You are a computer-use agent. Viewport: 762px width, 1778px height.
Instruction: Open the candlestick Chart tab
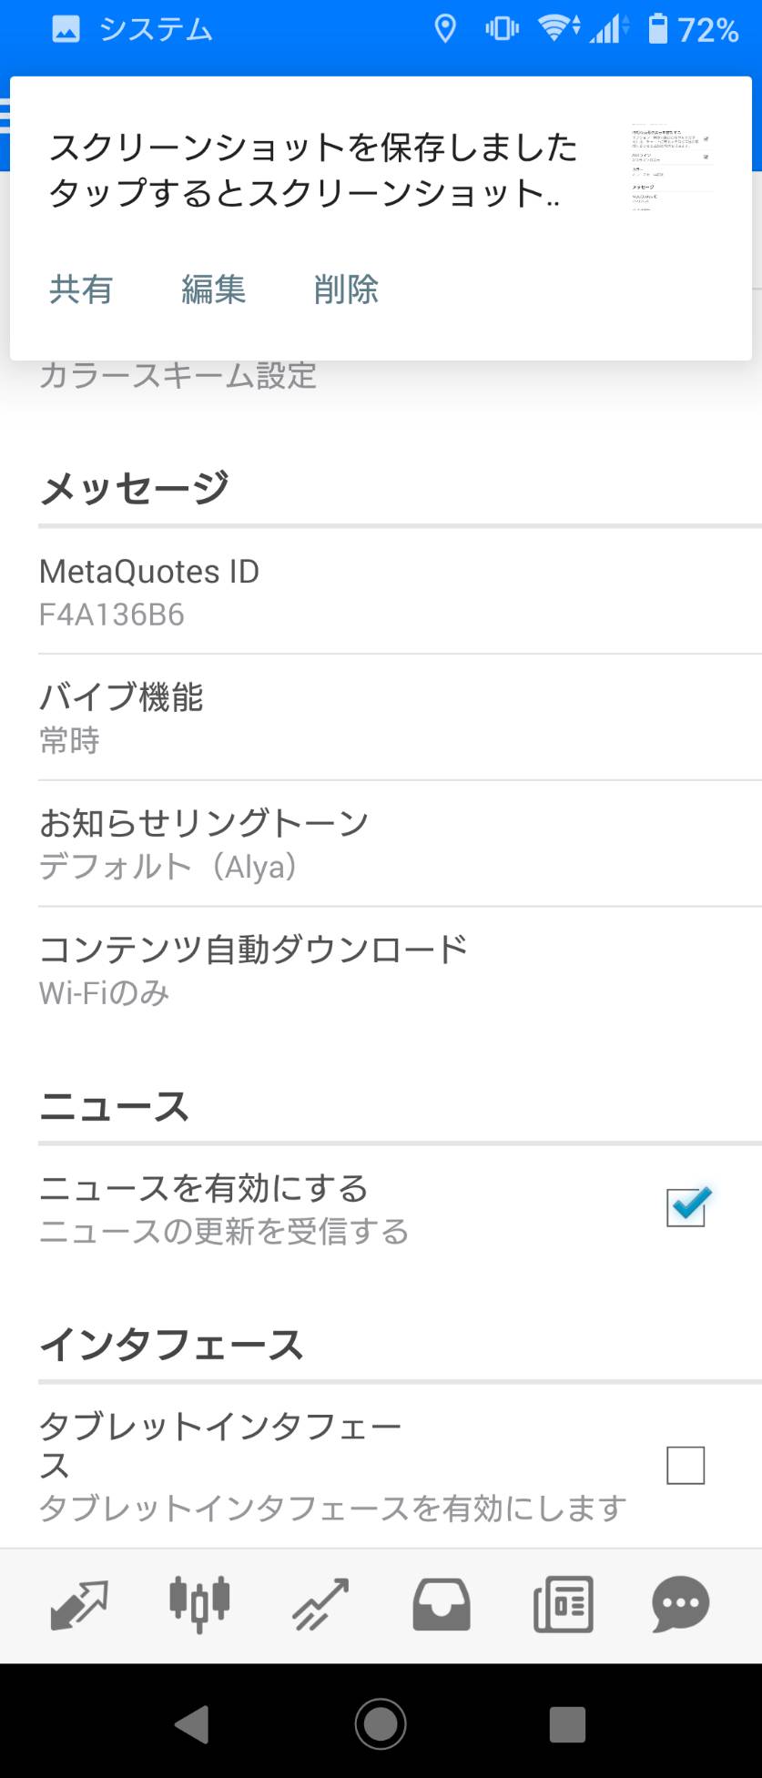coord(199,1604)
